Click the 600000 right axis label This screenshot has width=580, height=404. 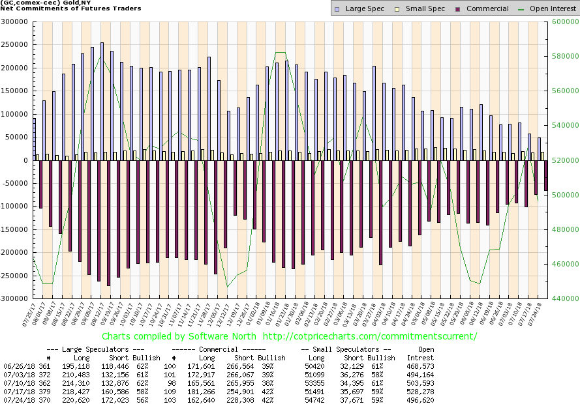click(560, 22)
